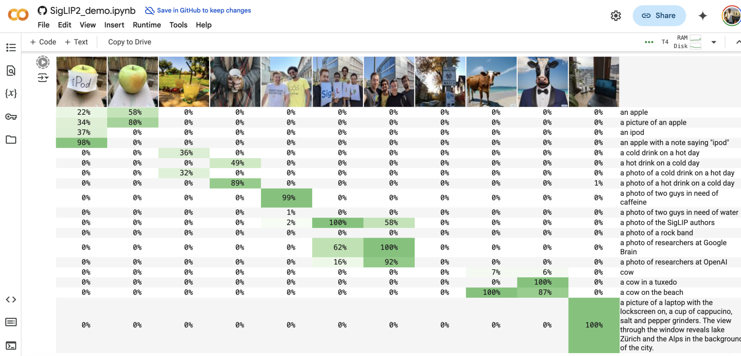Open the Runtime menu
The height and width of the screenshot is (356, 741).
pyautogui.click(x=146, y=25)
